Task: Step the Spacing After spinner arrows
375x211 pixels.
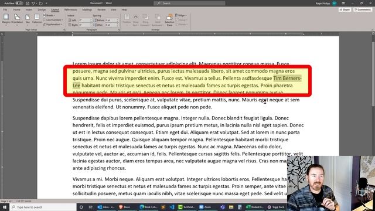Action: click(117, 25)
